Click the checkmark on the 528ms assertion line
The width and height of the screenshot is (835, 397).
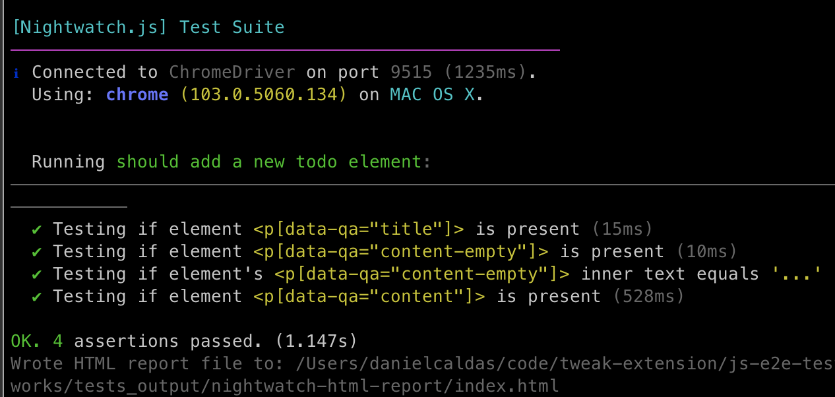[x=37, y=297]
